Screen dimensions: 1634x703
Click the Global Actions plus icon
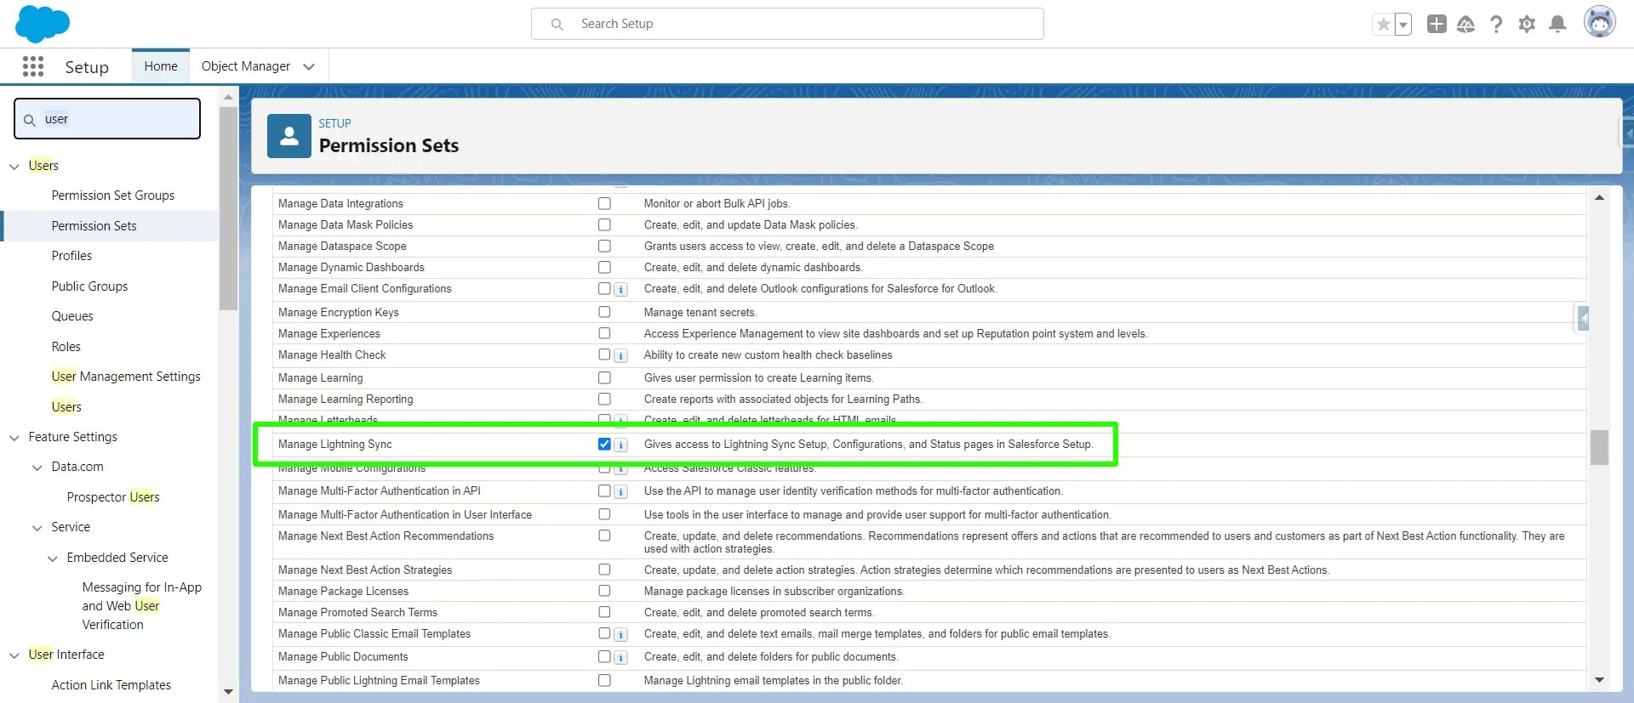[x=1437, y=25]
